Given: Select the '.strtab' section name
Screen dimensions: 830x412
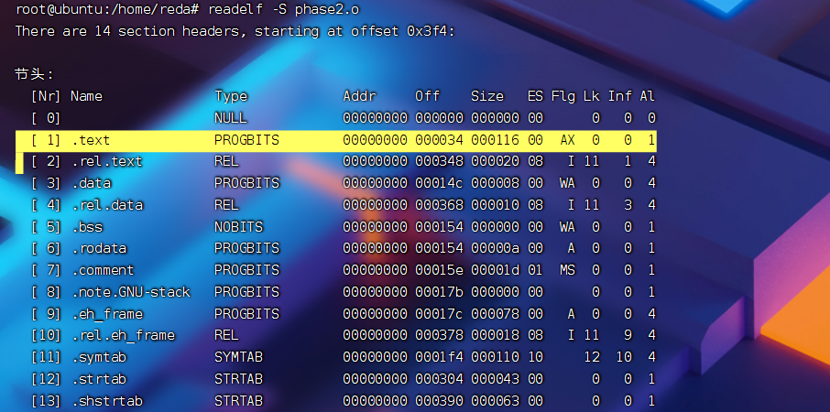Looking at the screenshot, I should [99, 379].
